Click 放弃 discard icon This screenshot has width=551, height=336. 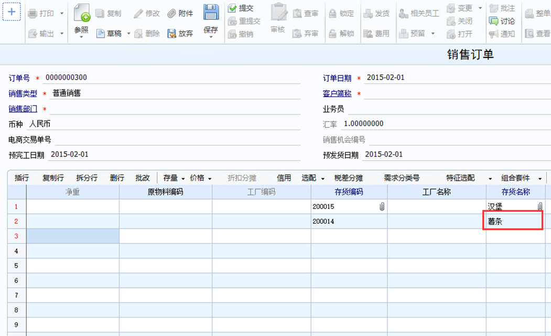tap(171, 34)
